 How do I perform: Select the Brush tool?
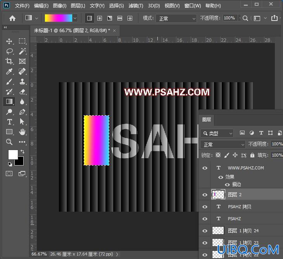point(9,81)
